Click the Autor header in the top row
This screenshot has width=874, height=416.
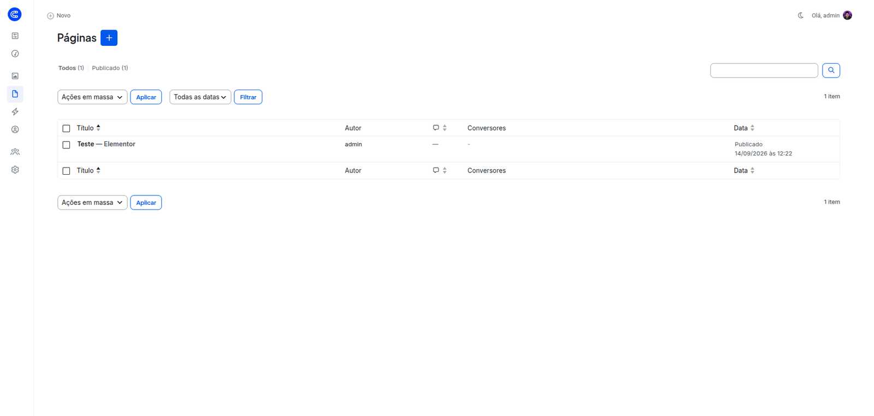click(353, 128)
